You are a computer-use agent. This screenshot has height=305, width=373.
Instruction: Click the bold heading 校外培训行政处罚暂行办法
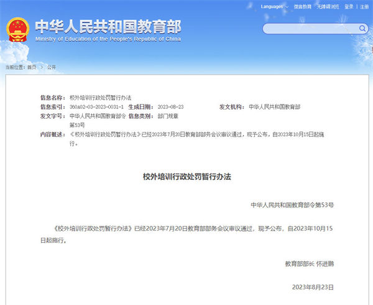[x=187, y=177]
